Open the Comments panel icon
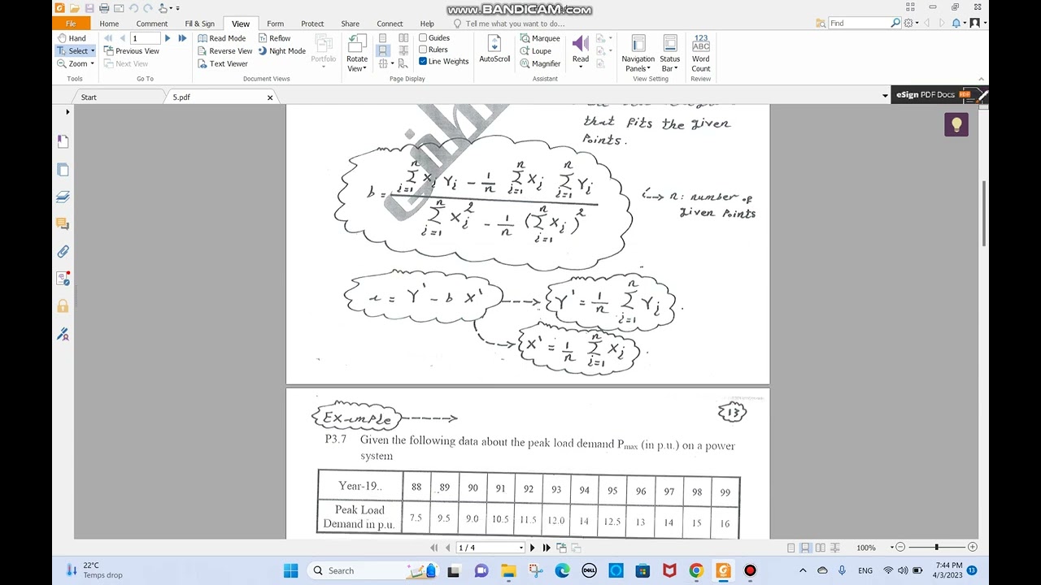Image resolution: width=1041 pixels, height=585 pixels. [x=63, y=224]
